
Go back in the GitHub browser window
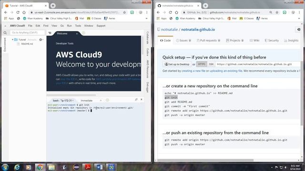pos(158,12)
